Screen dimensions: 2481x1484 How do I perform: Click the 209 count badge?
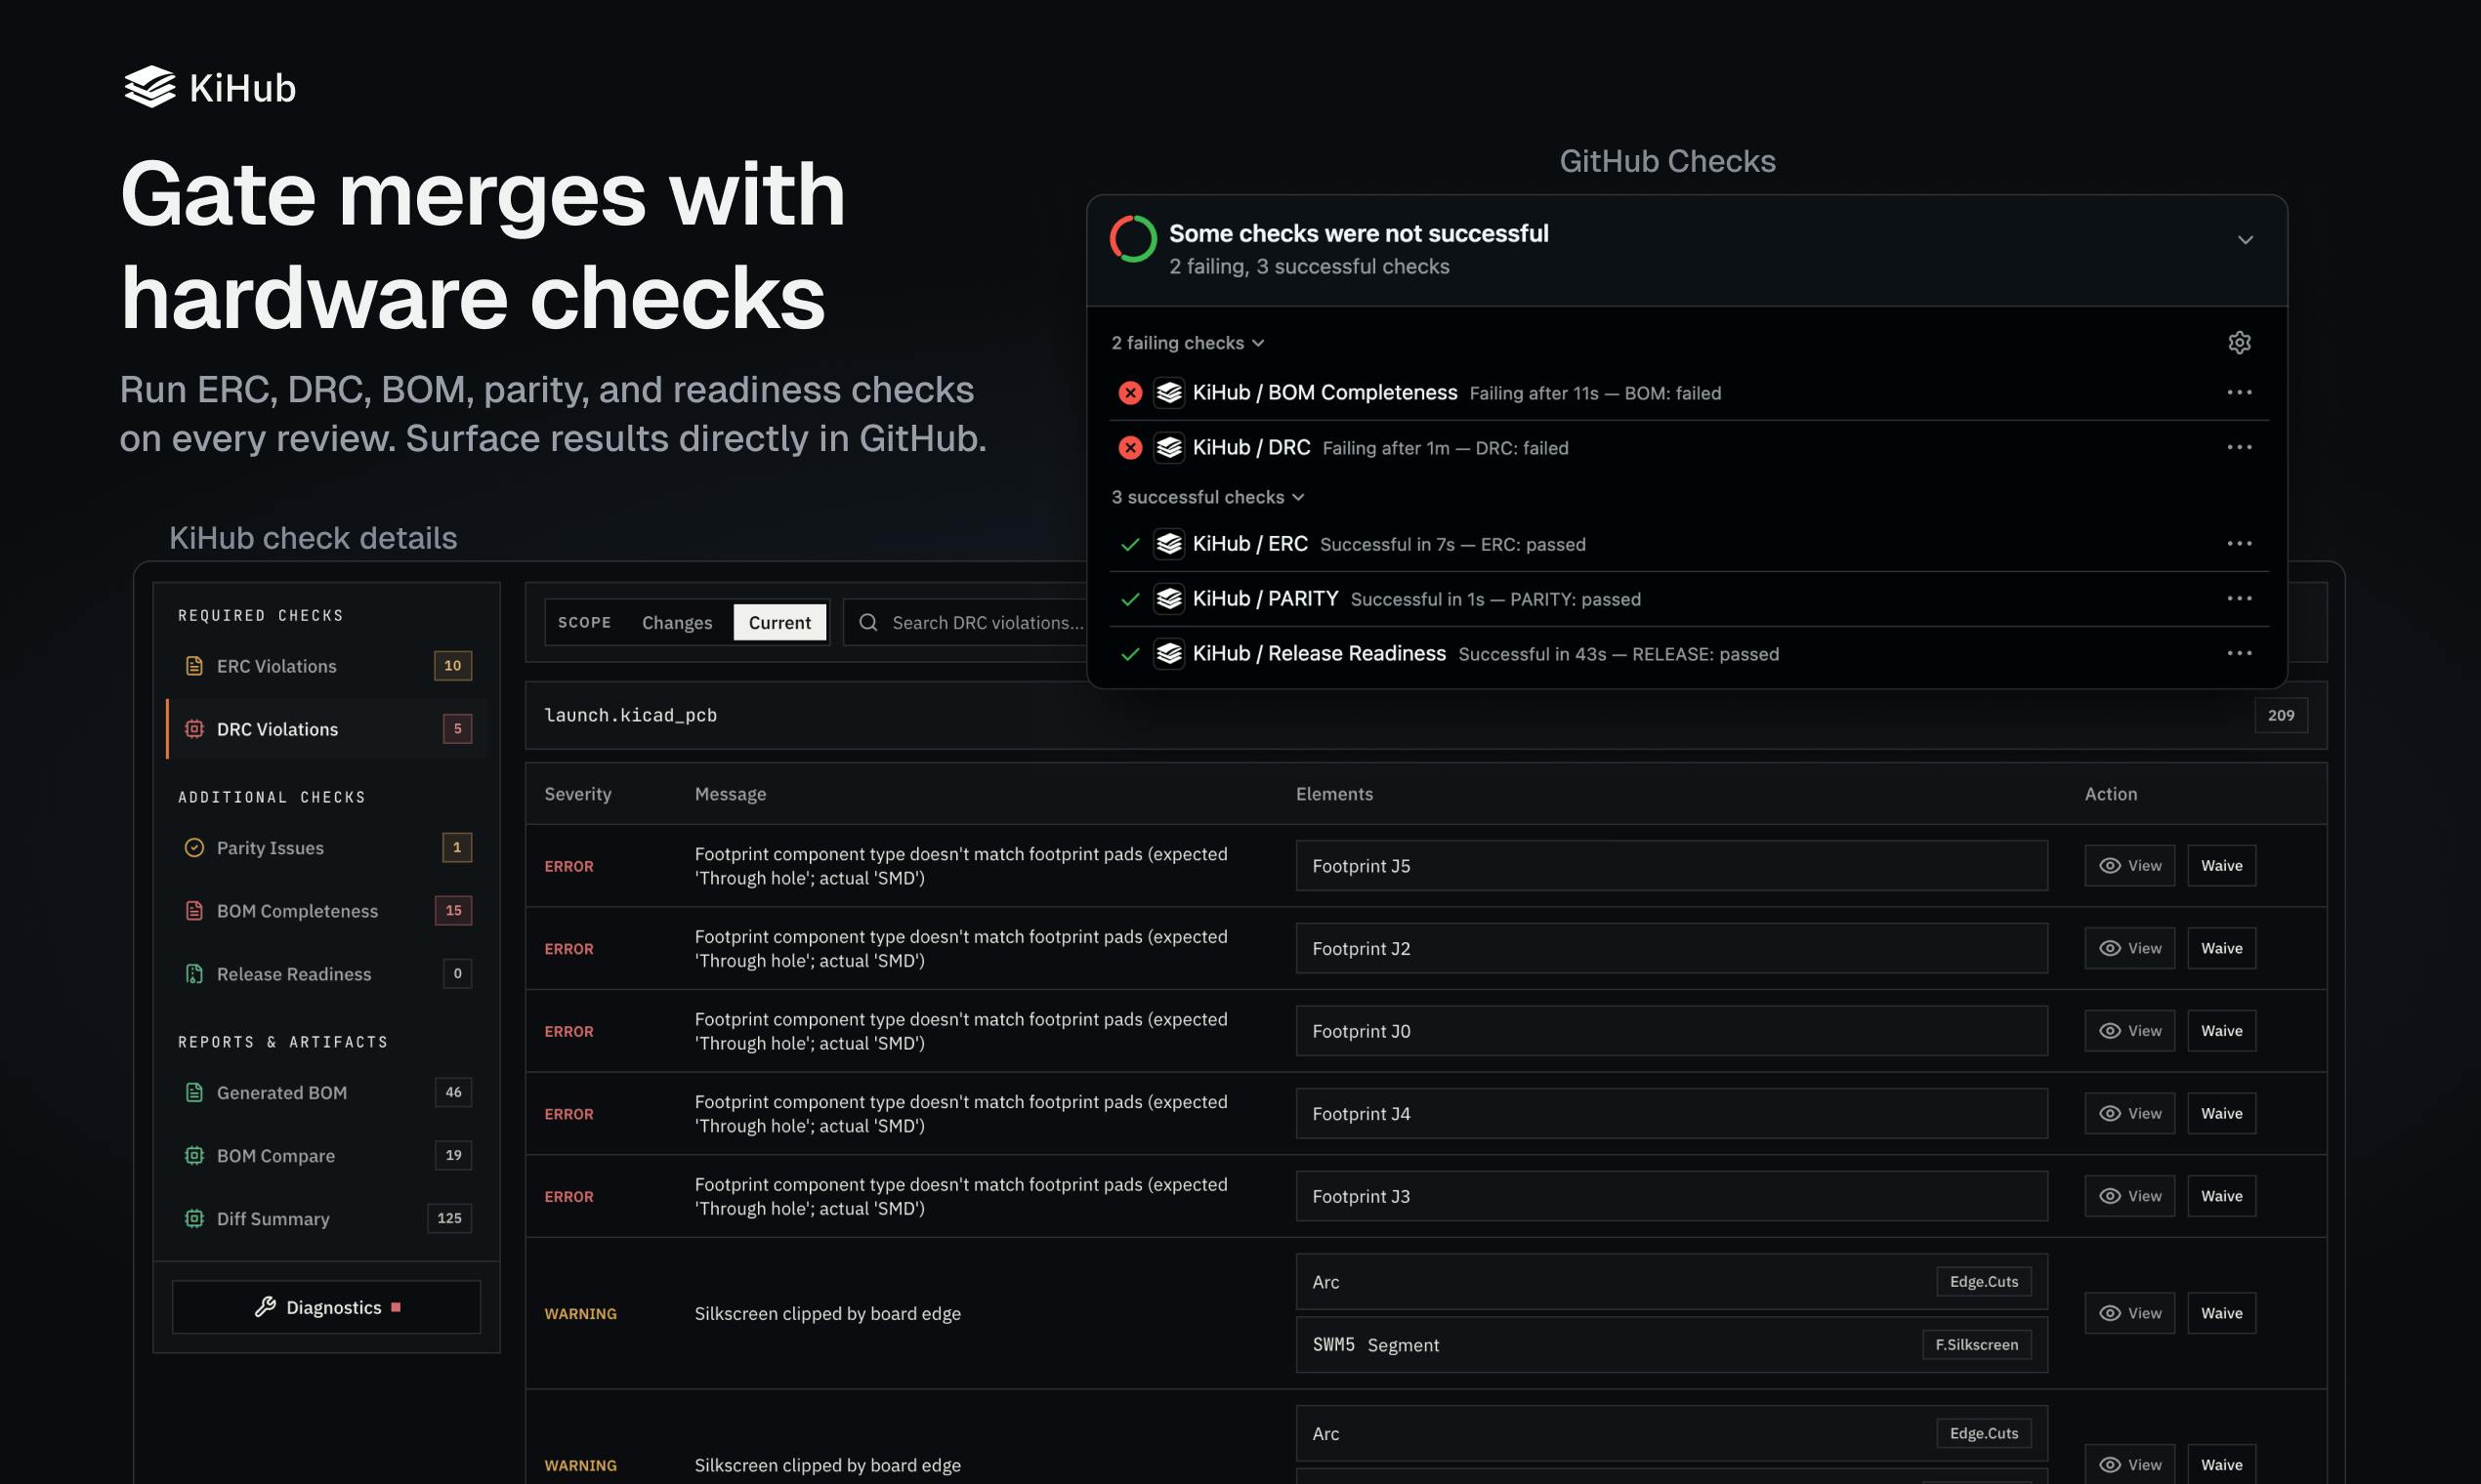pyautogui.click(x=2281, y=715)
